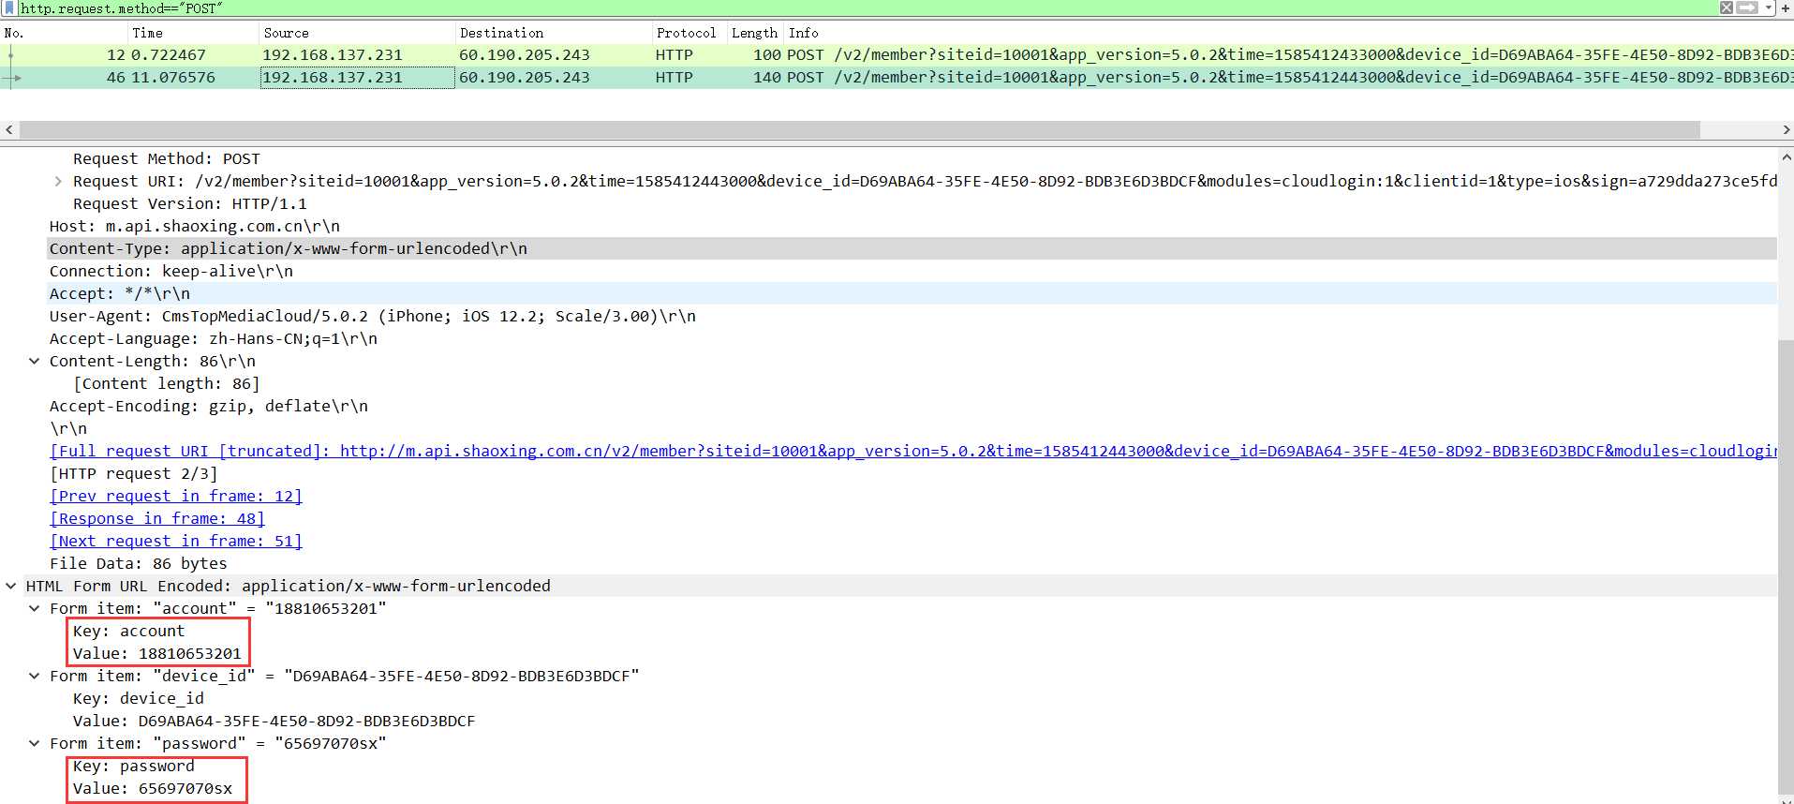Select the Request Method: POST line
Screen dimensions: 1794x804
click(167, 158)
